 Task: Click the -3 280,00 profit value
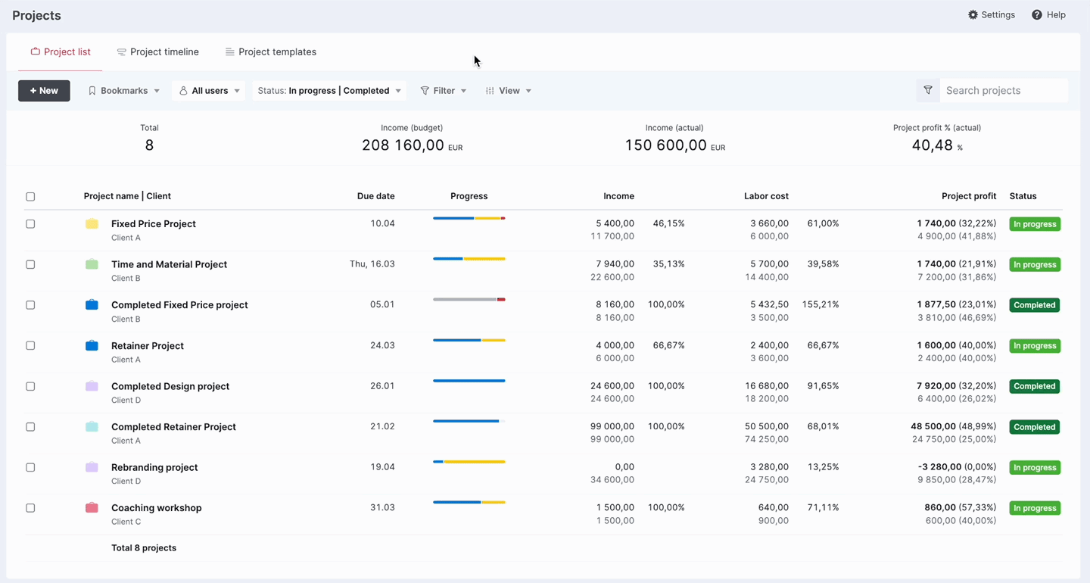pyautogui.click(x=939, y=467)
